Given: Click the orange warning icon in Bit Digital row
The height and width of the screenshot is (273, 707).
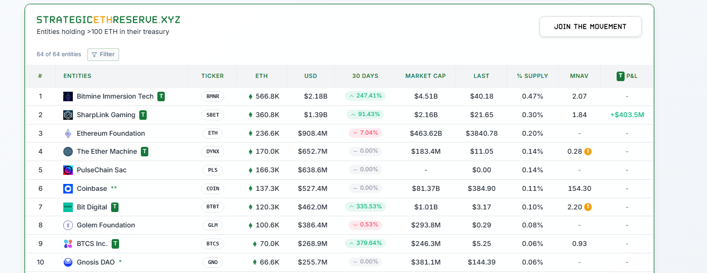Looking at the screenshot, I should coord(588,207).
